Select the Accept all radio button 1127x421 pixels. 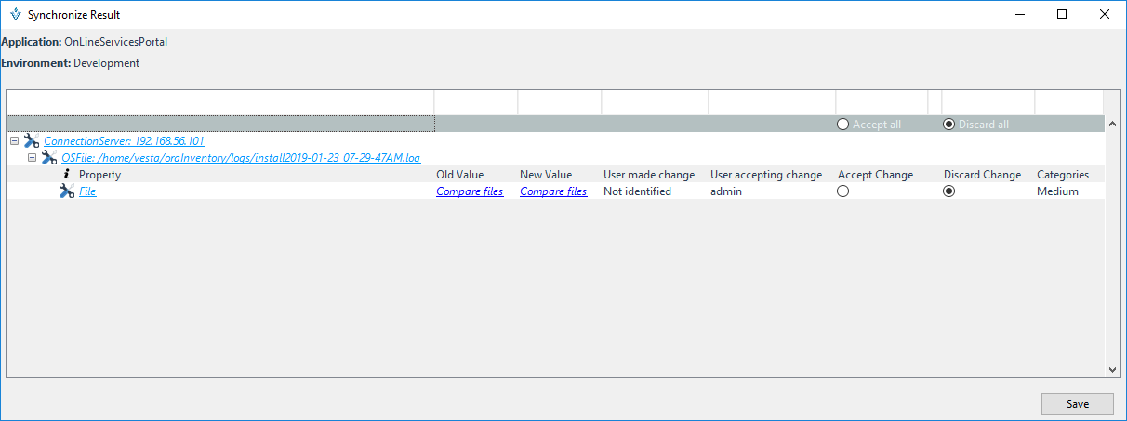(x=842, y=125)
